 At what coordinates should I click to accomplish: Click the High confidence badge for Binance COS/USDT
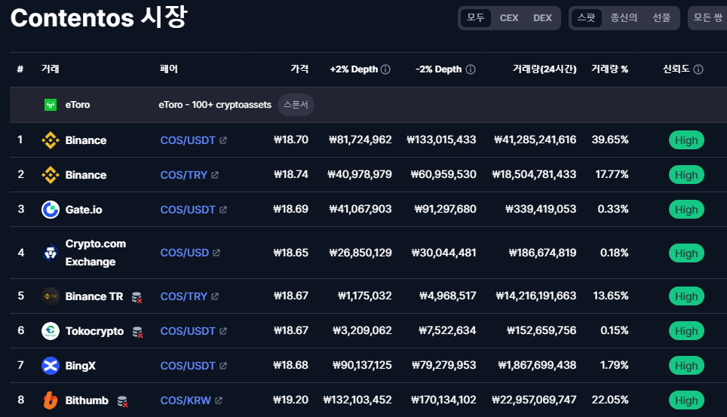[x=686, y=140]
